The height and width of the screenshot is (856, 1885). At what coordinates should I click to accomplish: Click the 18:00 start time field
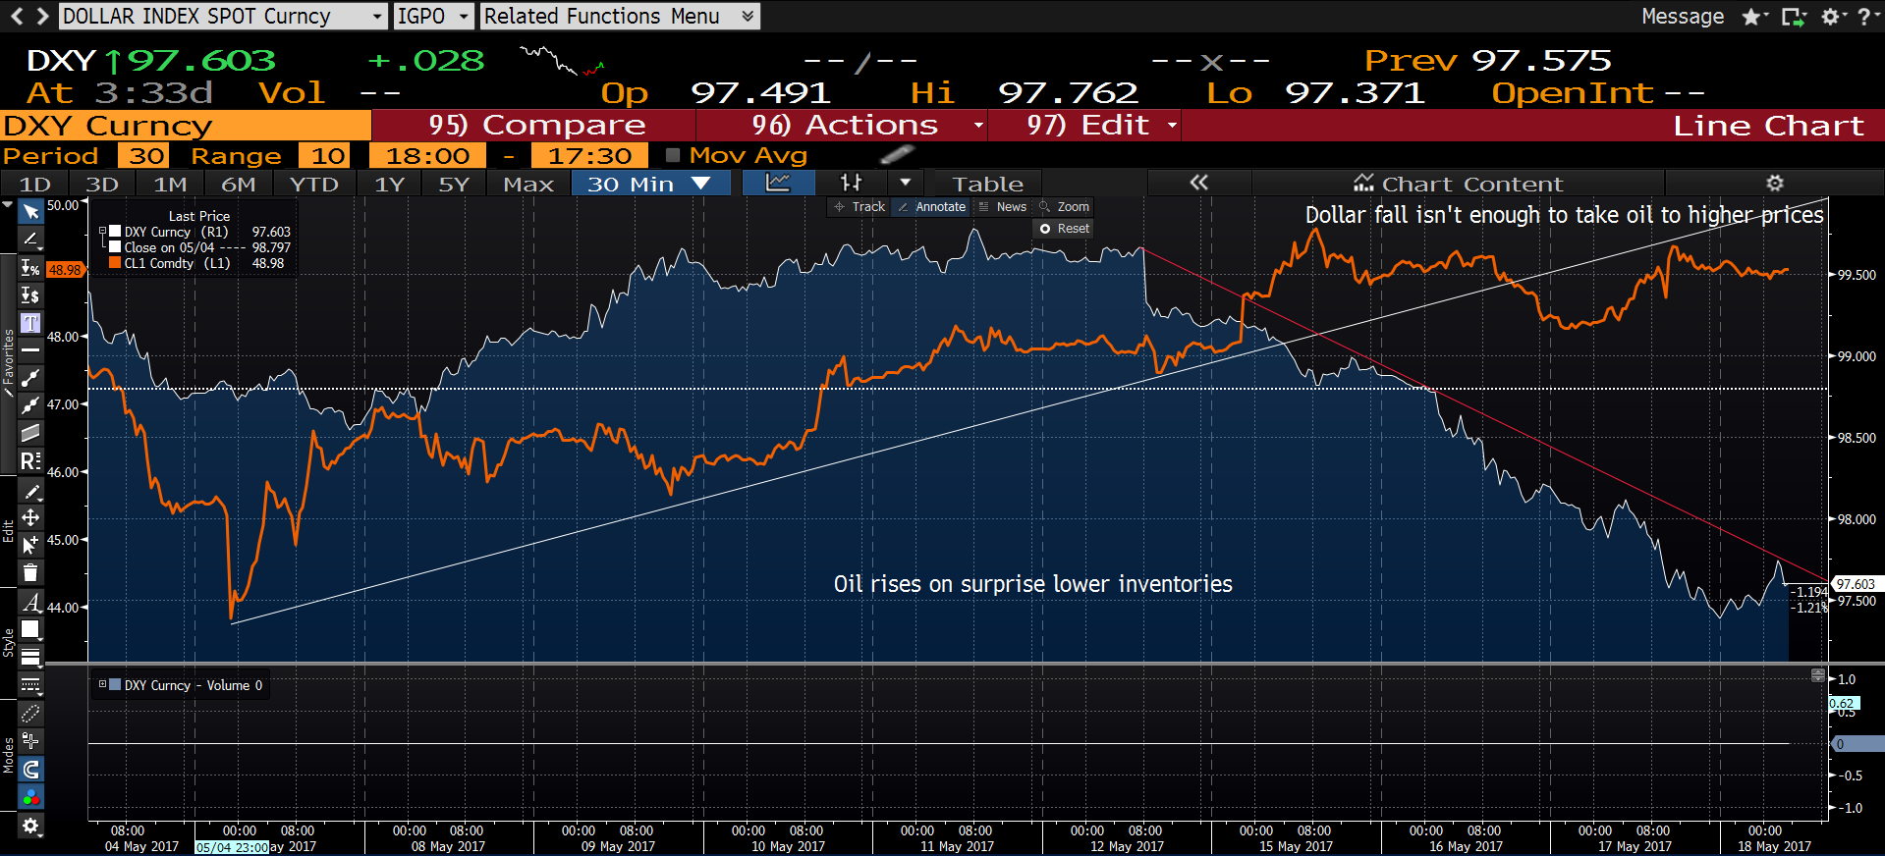coord(426,155)
